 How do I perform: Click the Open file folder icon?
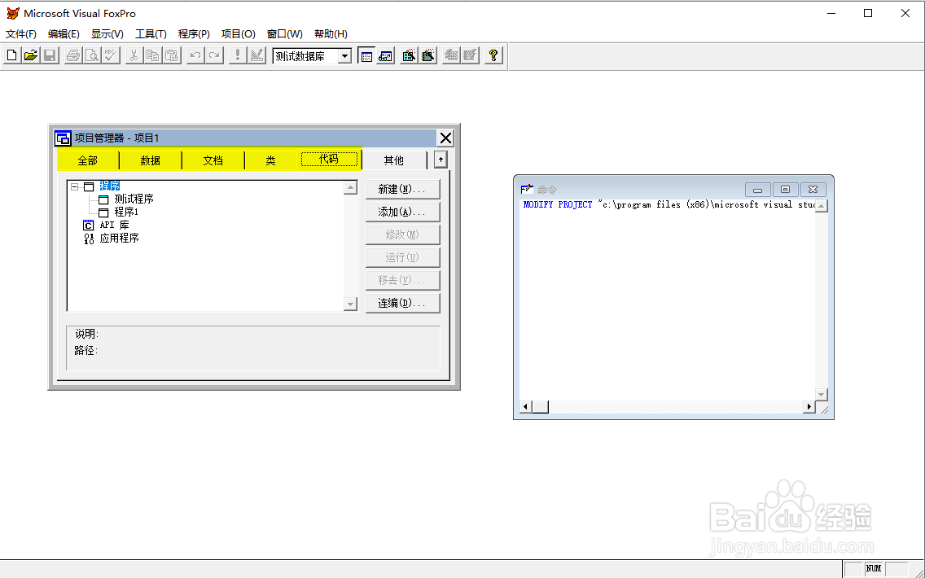[31, 55]
